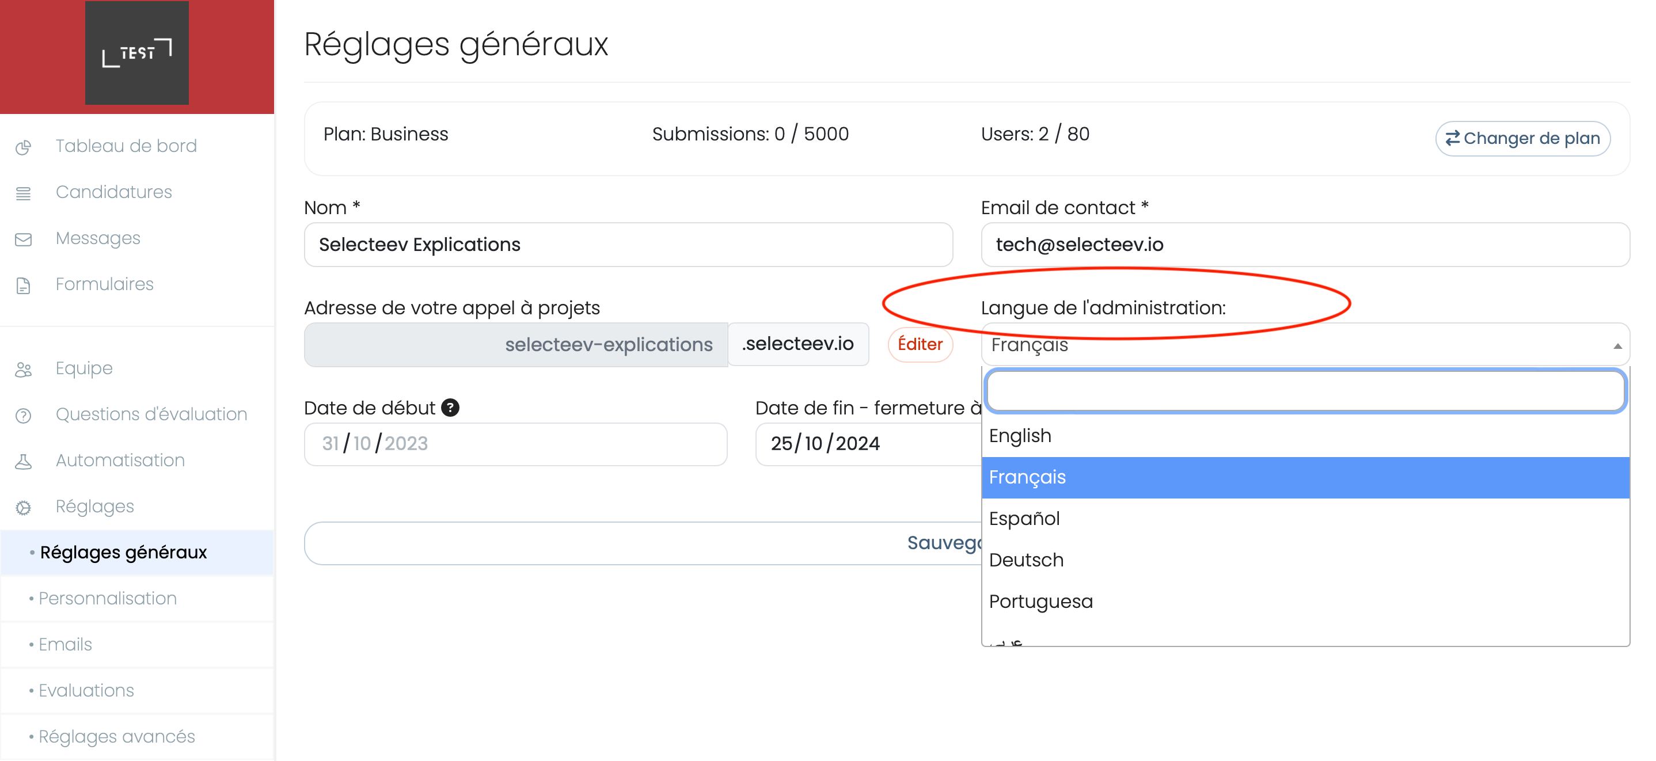The height and width of the screenshot is (761, 1656).
Task: Click the Automatisation stamp icon
Action: pos(23,462)
